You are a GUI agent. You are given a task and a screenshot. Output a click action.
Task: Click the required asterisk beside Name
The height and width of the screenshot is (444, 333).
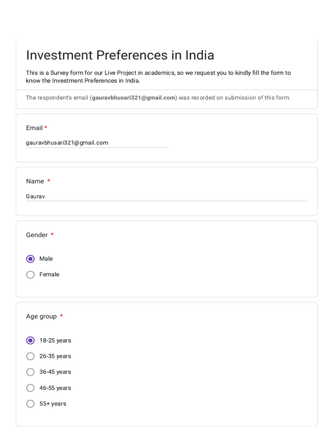(49, 181)
